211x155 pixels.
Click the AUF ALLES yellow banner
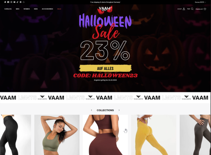(x=105, y=68)
